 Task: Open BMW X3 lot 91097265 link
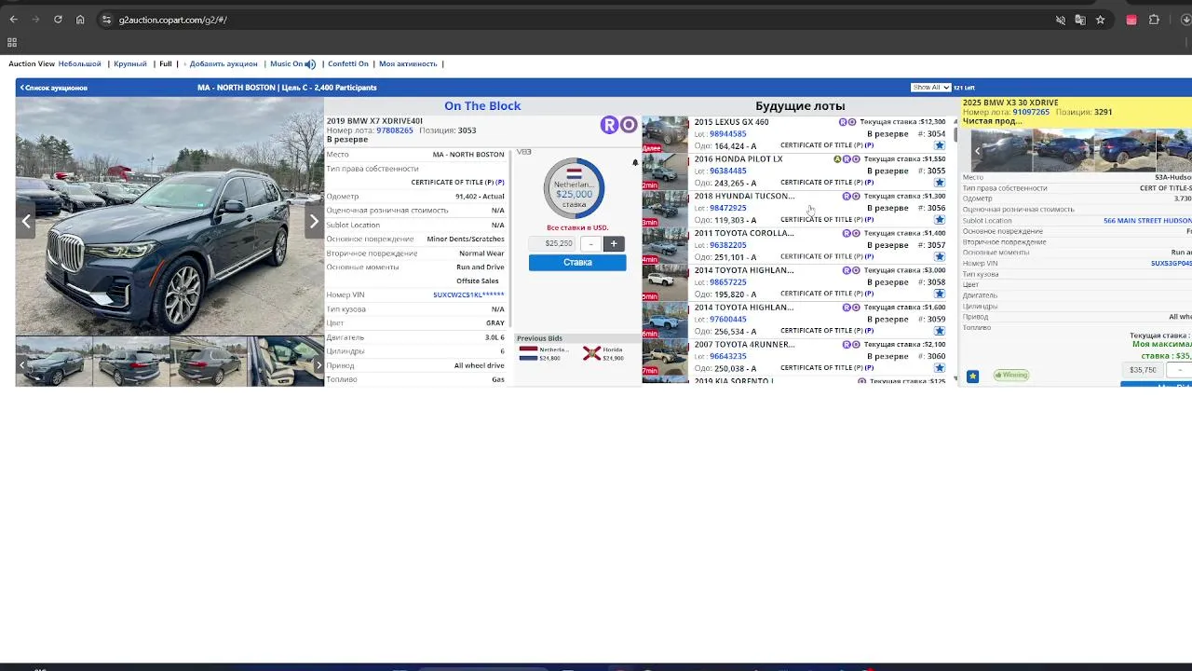(x=1031, y=112)
